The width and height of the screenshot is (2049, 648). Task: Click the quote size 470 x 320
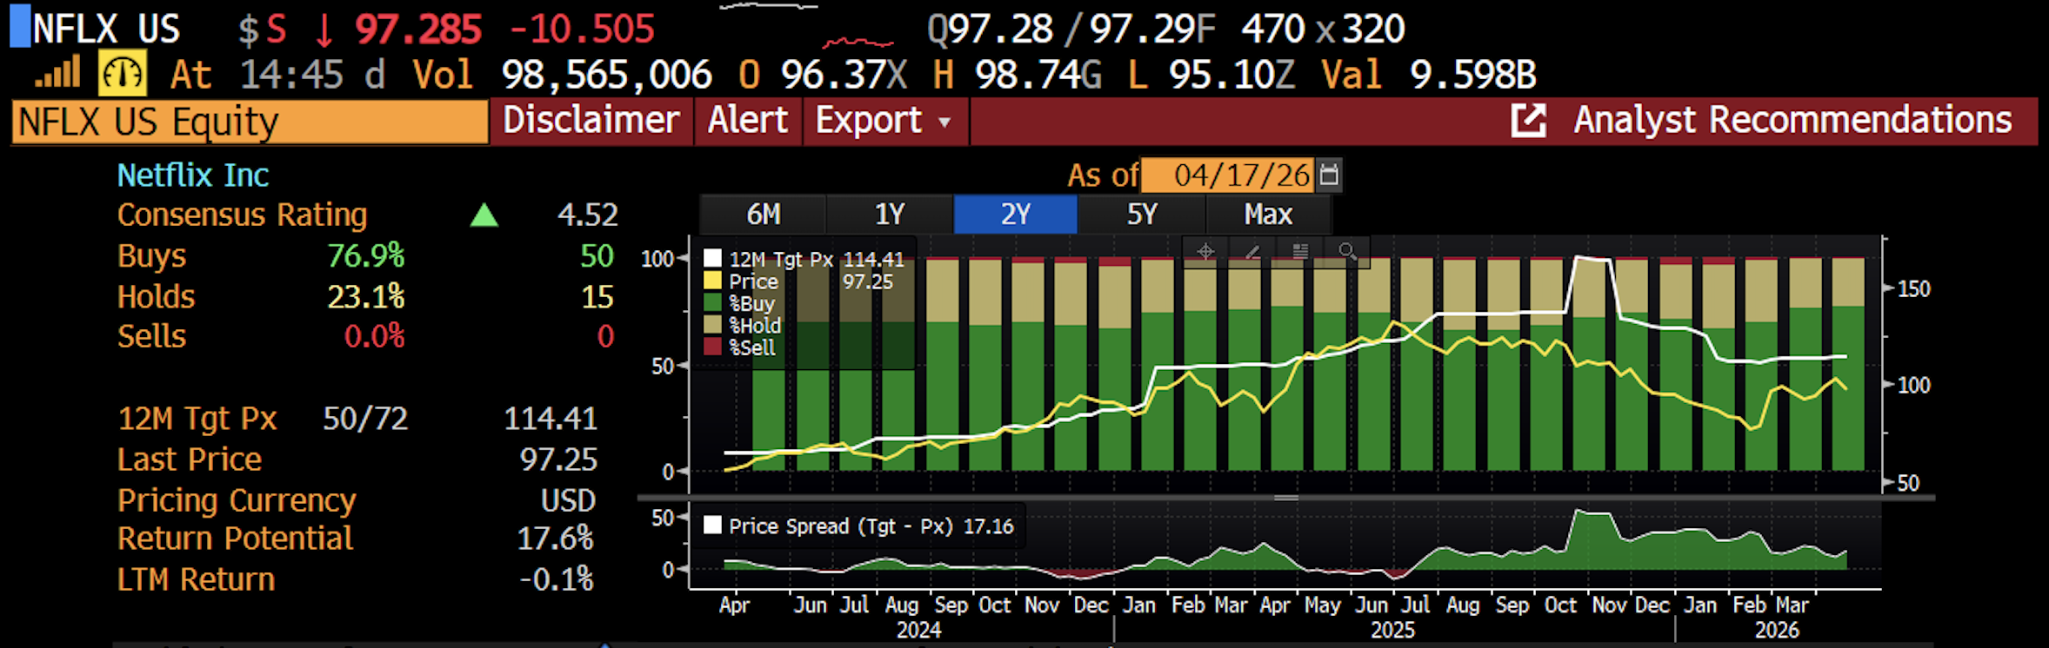click(x=1323, y=30)
